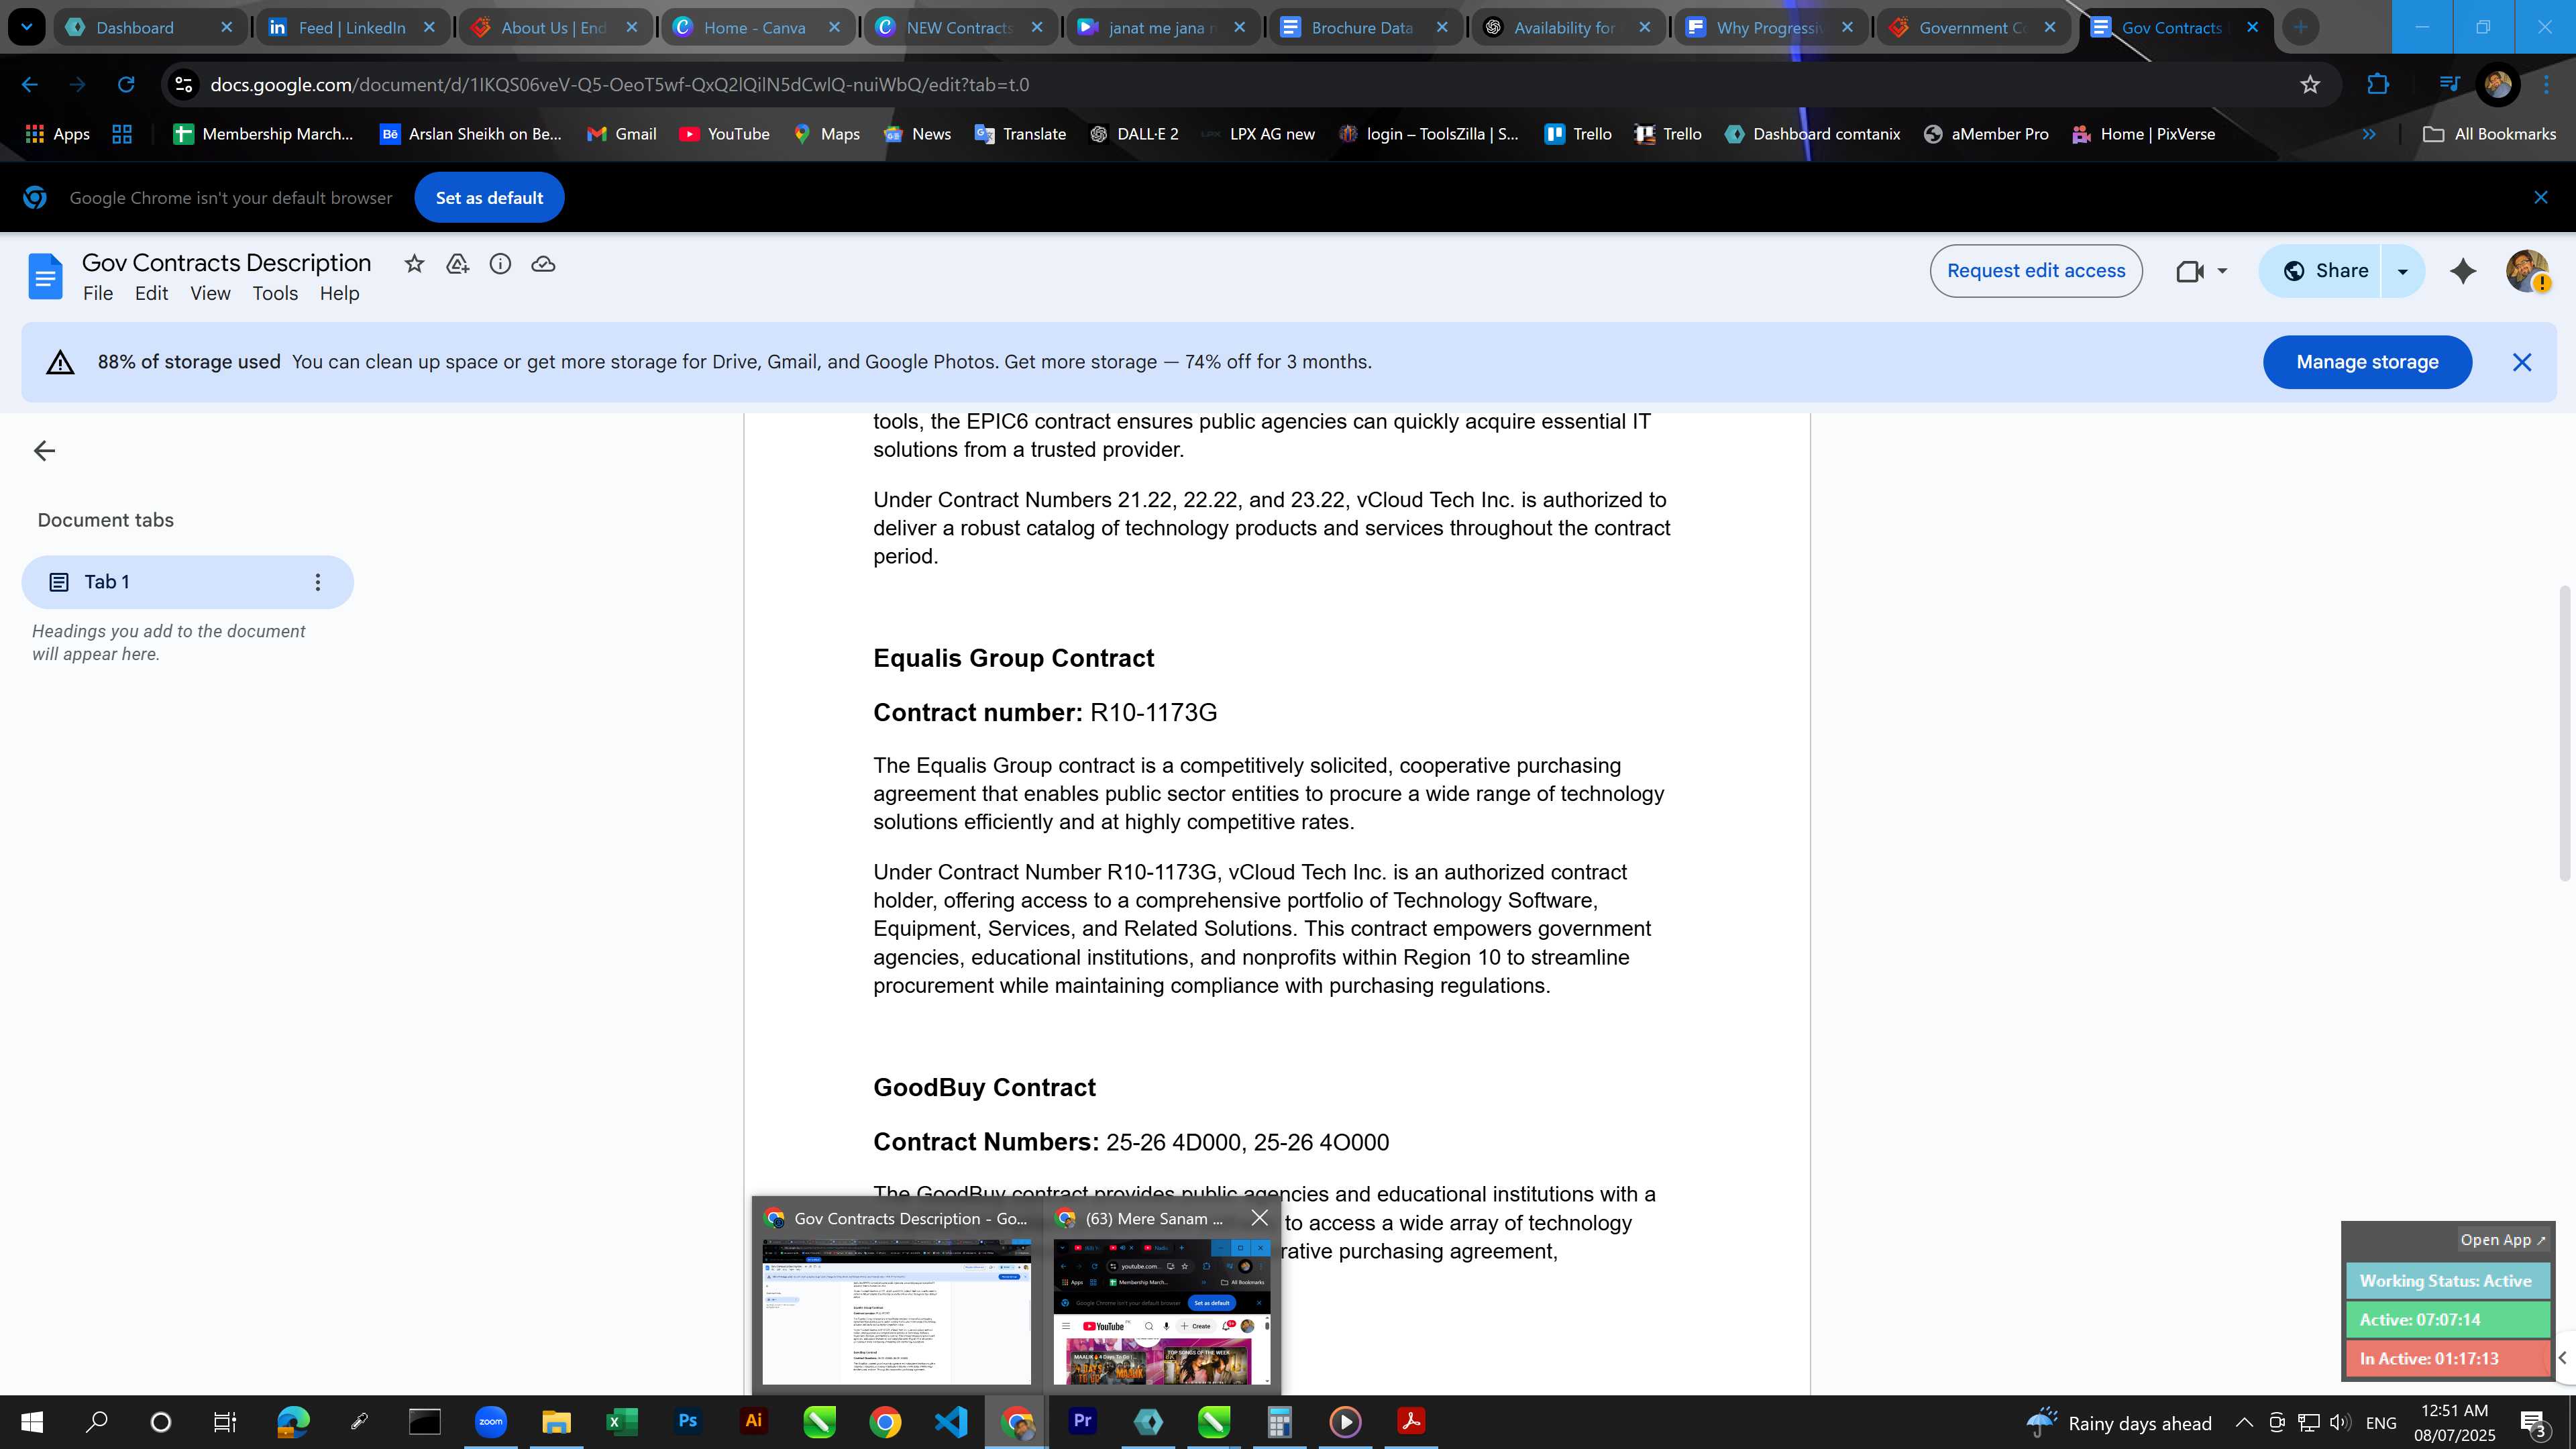Open the Help menu
Viewport: 2576px width, 1449px height.
tap(339, 294)
